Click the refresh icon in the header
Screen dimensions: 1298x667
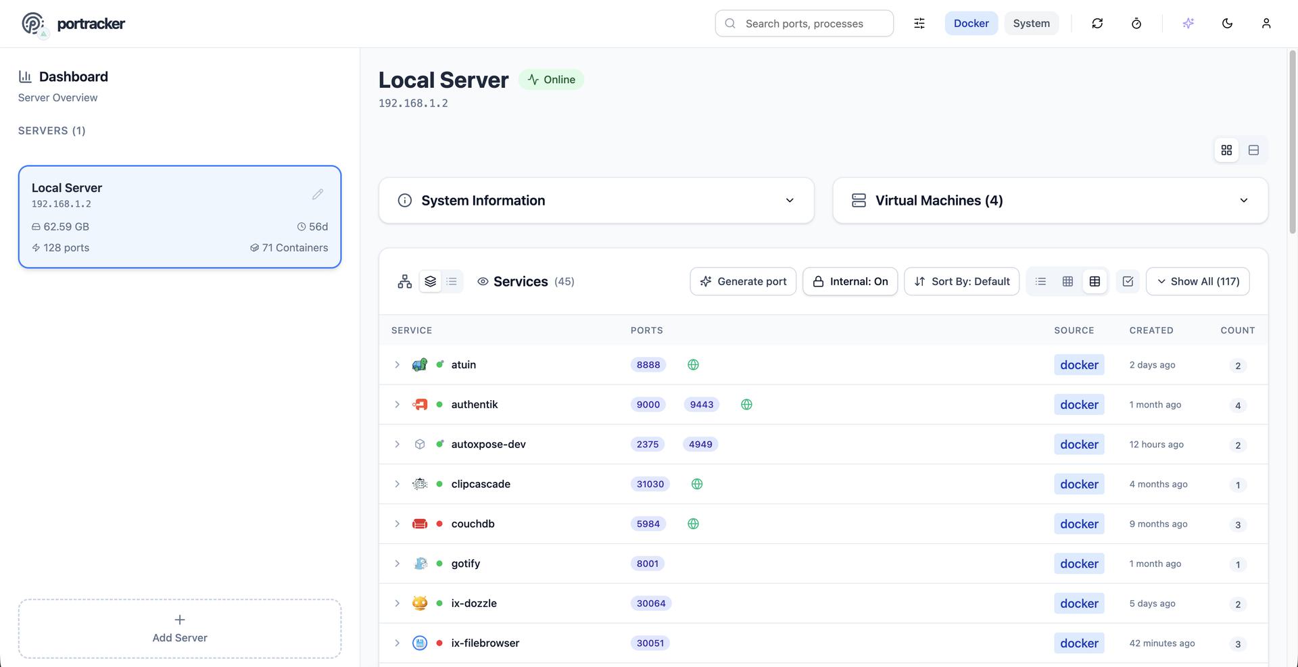point(1097,24)
